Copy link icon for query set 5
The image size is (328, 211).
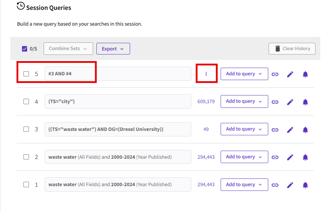coord(275,74)
